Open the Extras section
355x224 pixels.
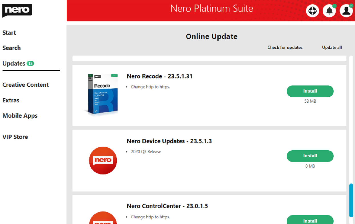pos(11,100)
